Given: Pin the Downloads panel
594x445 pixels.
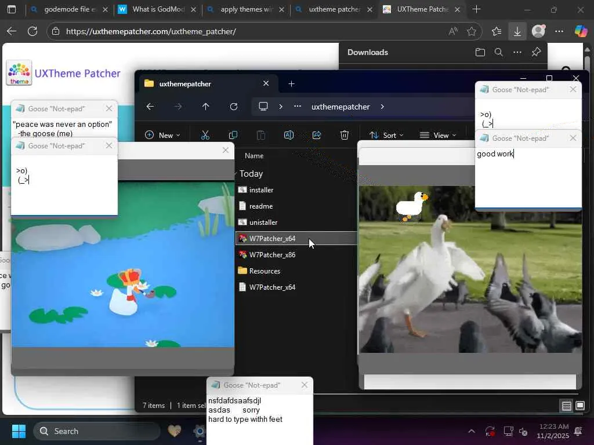Looking at the screenshot, I should (536, 52).
